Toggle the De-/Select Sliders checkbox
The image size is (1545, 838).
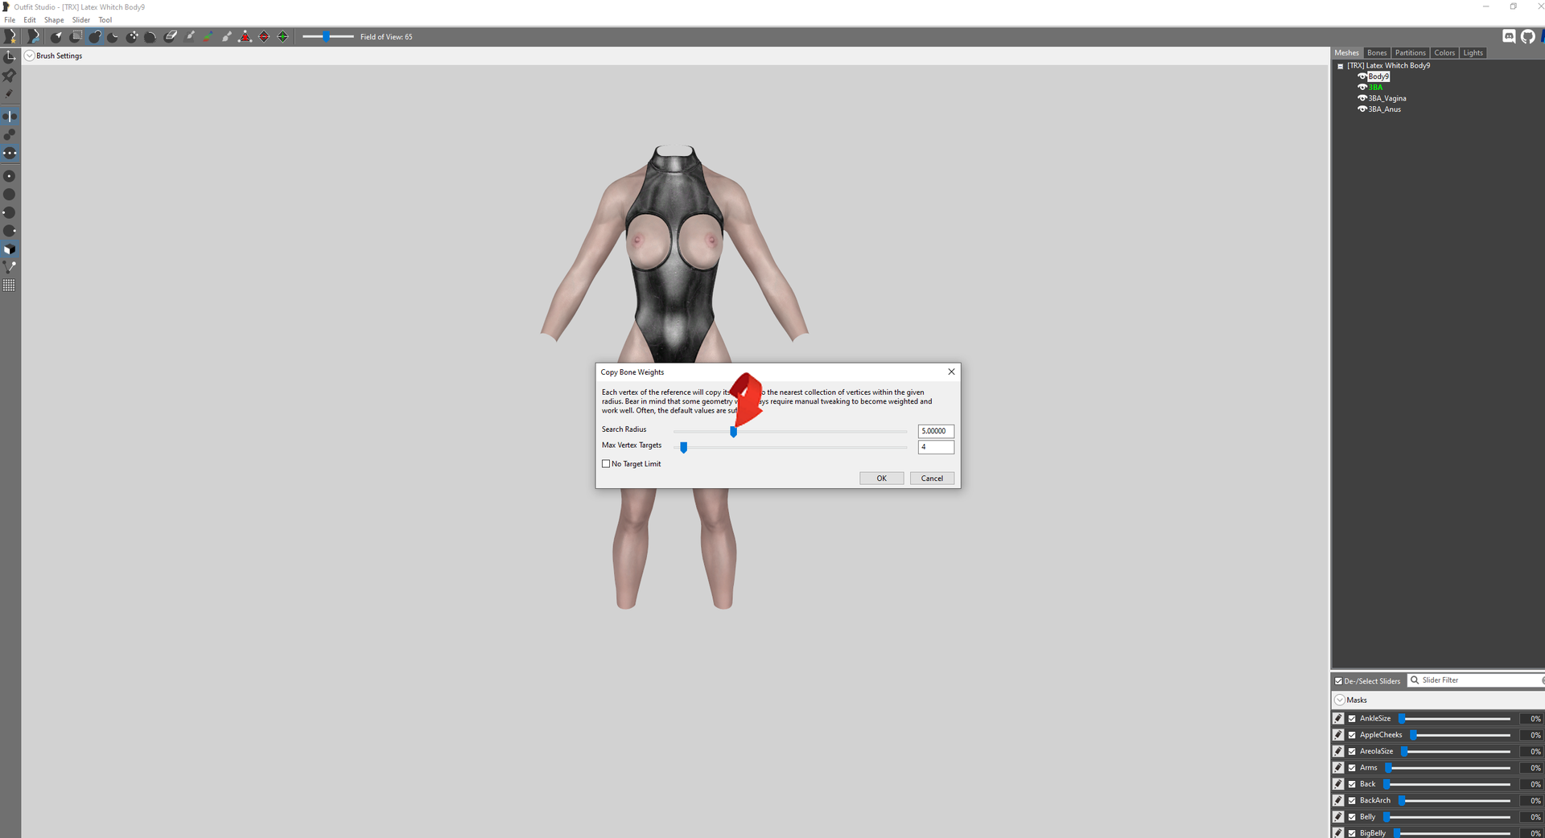pos(1339,681)
